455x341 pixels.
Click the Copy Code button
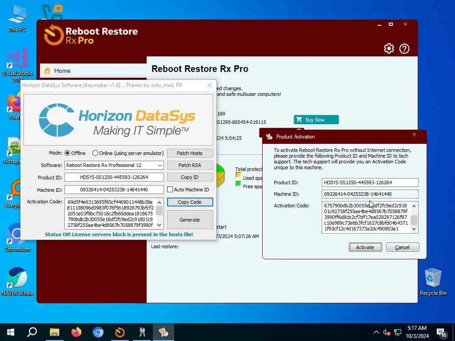(x=190, y=202)
